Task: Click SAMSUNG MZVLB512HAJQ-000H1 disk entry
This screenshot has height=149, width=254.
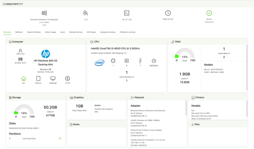Action: pos(24,128)
